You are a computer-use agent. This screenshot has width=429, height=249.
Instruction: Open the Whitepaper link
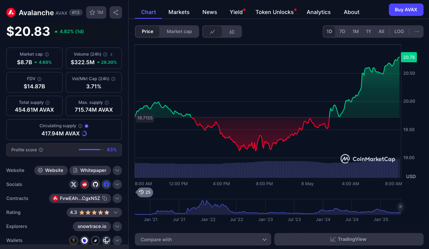(90, 170)
